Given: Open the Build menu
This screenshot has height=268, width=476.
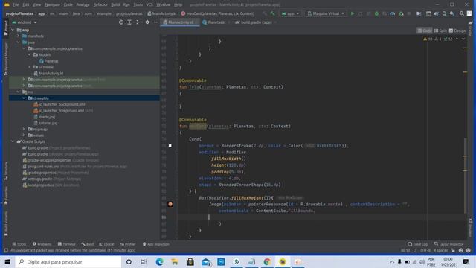Looking at the screenshot, I should click(x=115, y=4).
